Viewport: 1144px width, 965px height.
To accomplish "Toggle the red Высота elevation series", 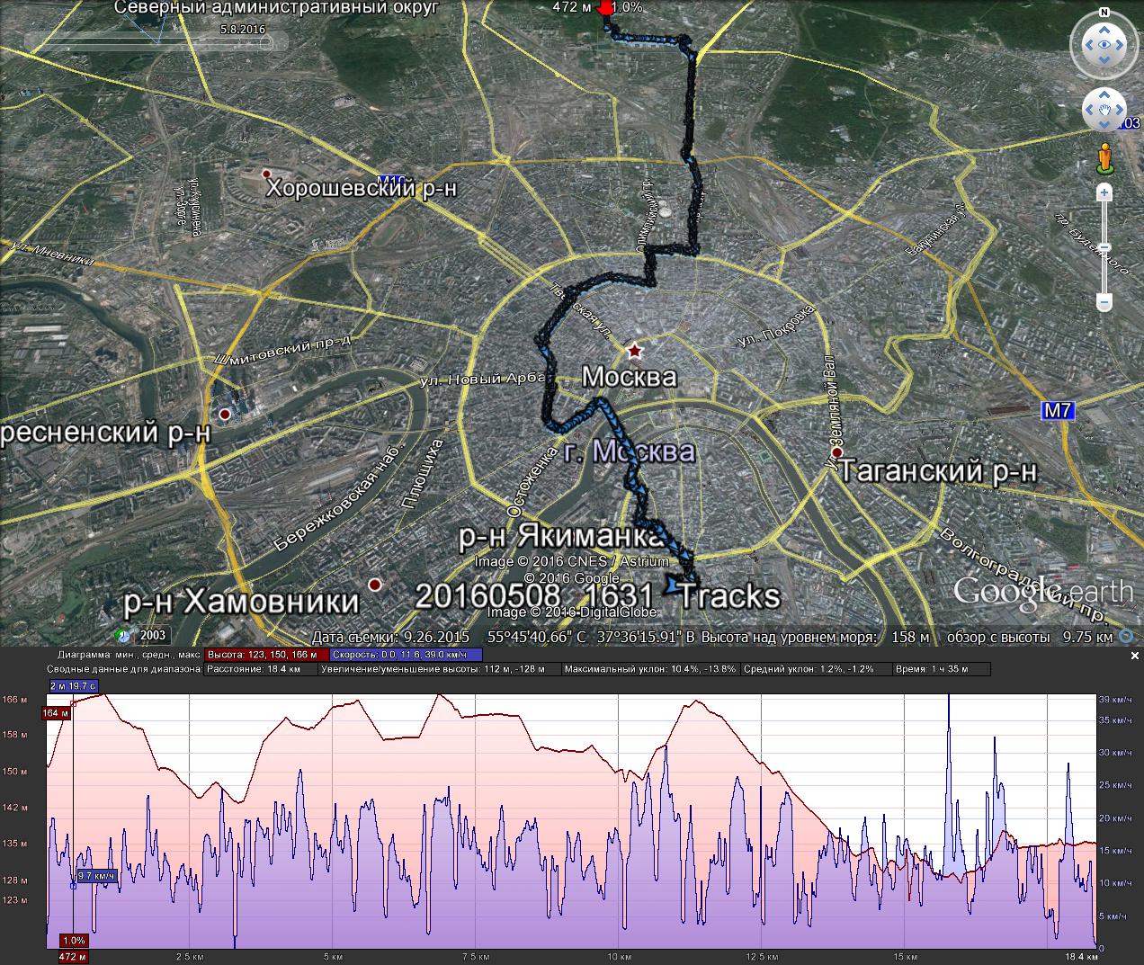I will (x=262, y=656).
